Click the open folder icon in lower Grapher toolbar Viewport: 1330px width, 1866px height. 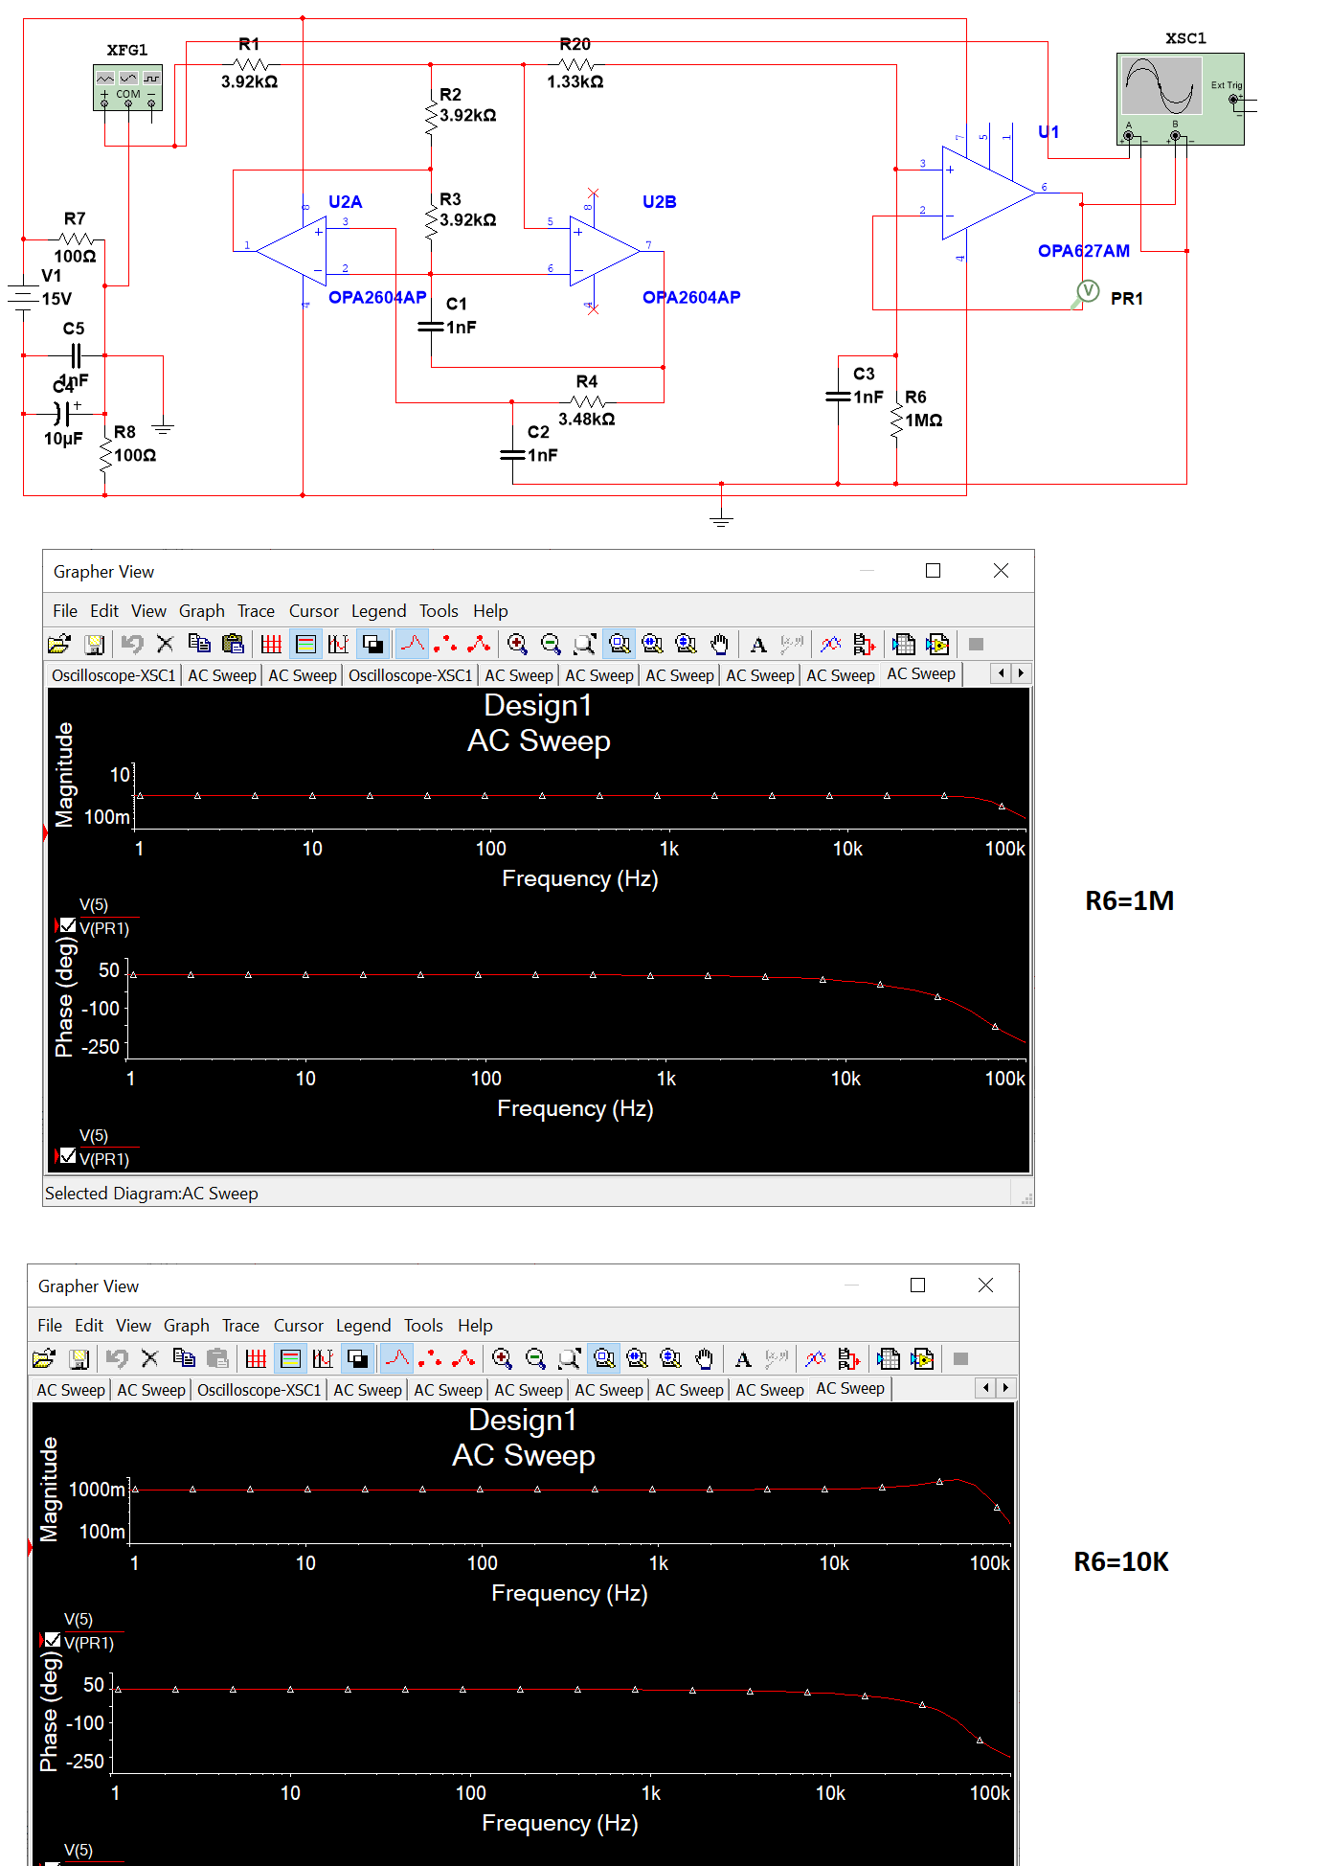44,1359
